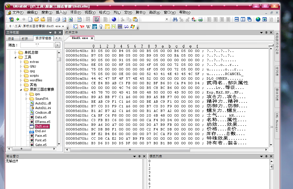Viewport: 293px width, 189px height.
Task: Open the file path dropdown arrow
Action: pos(63,26)
